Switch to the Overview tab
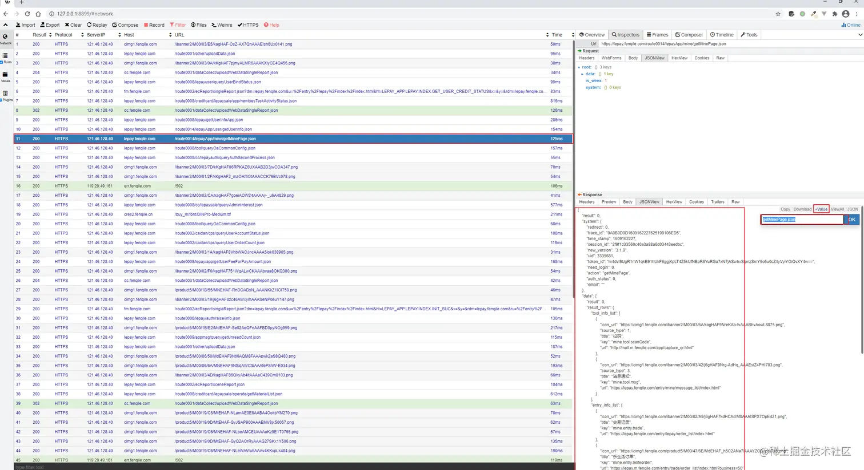The height and width of the screenshot is (470, 864). click(591, 35)
